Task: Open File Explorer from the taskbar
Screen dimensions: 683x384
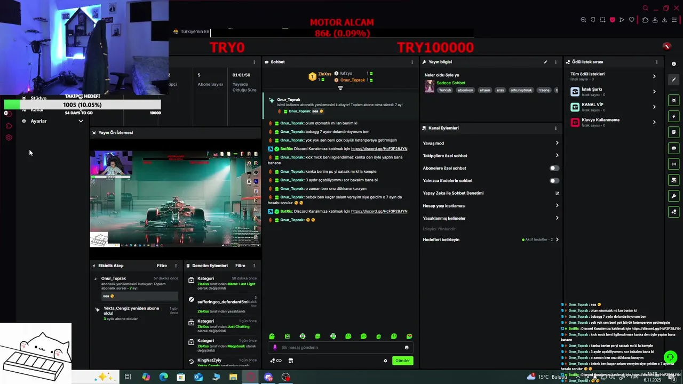Action: pyautogui.click(x=233, y=377)
